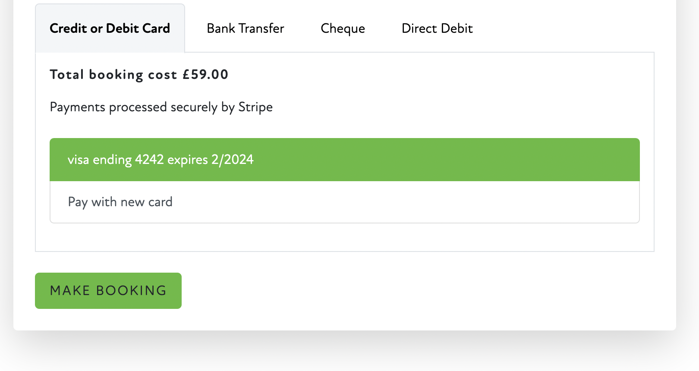The width and height of the screenshot is (699, 371).
Task: Click the expires 2/2024 expiry text
Action: 211,160
